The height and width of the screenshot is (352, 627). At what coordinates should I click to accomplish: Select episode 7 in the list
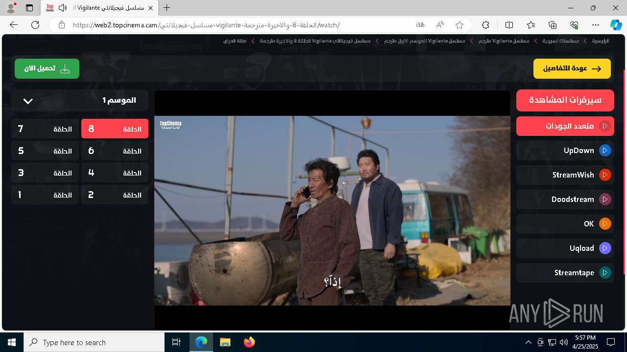45,129
